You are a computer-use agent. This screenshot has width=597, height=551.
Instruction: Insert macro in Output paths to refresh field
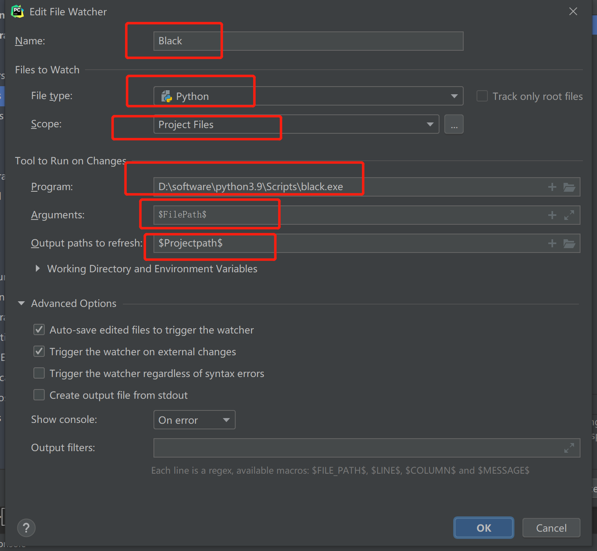coord(552,243)
